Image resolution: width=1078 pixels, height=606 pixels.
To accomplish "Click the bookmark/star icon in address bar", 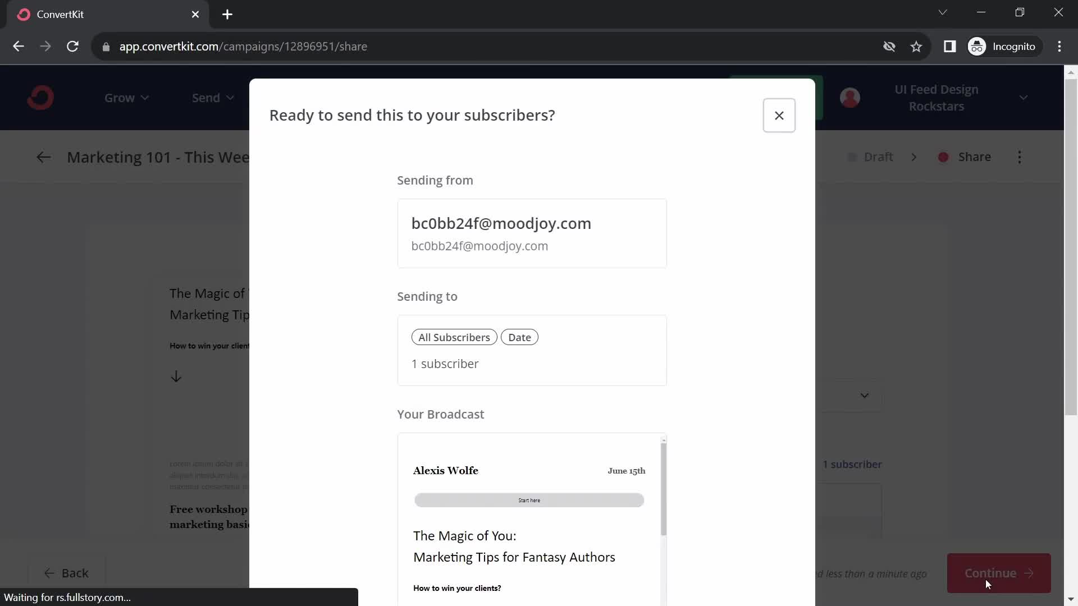I will 917,46.
